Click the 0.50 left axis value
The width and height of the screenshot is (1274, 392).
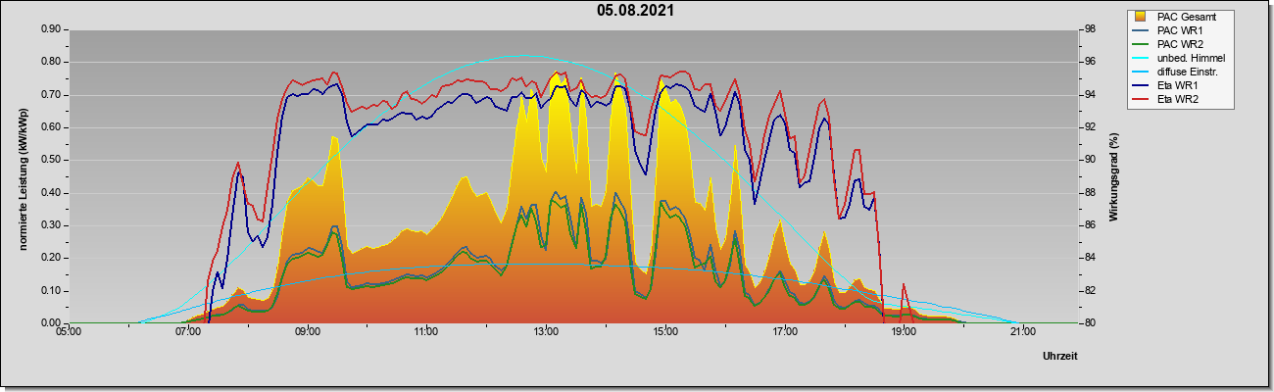[51, 160]
